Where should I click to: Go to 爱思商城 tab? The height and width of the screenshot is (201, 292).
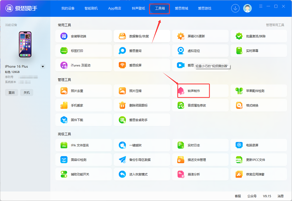coord(181,8)
